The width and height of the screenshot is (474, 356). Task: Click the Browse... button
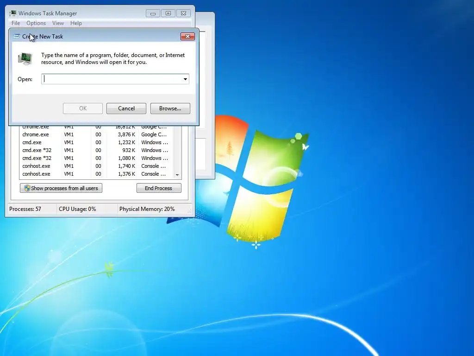click(170, 108)
